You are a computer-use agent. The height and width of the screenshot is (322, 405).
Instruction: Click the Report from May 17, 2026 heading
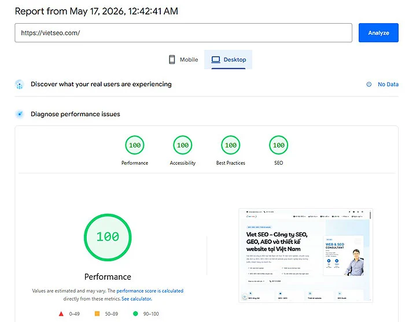coord(97,12)
